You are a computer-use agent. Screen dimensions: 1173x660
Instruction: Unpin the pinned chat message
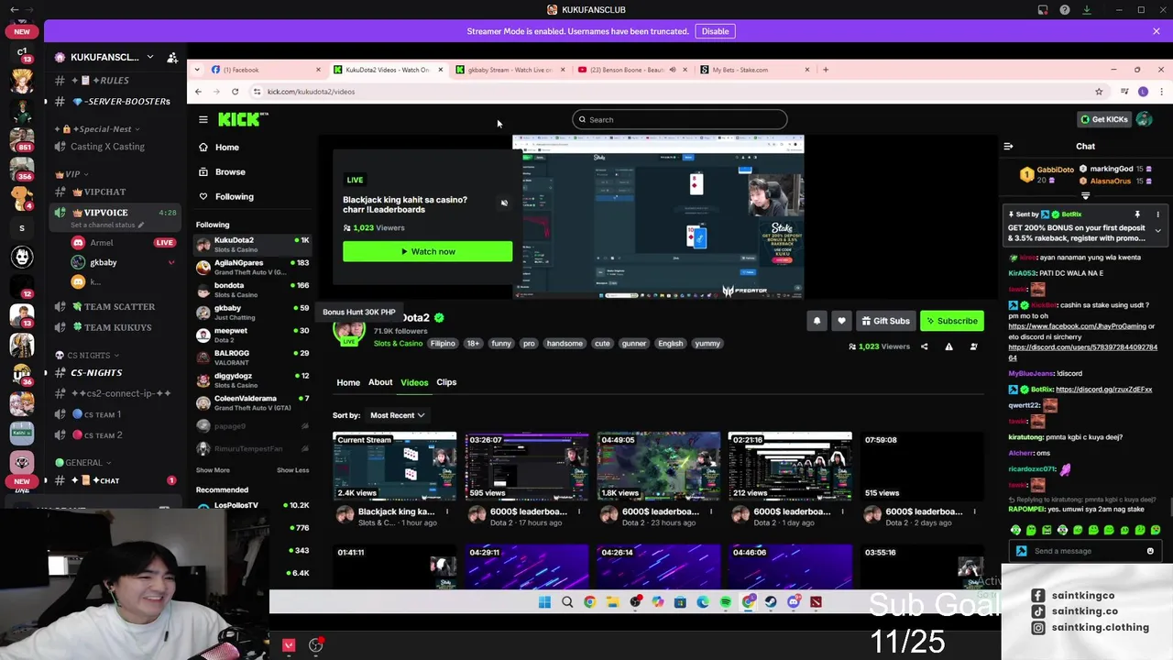(x=1137, y=214)
